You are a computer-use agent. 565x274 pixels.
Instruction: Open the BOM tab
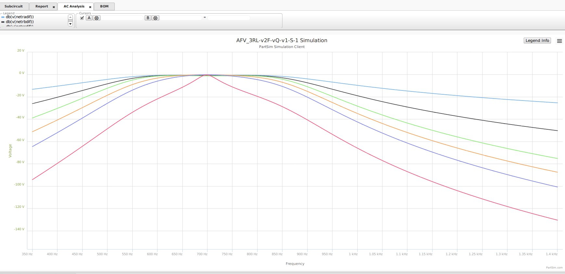(104, 6)
